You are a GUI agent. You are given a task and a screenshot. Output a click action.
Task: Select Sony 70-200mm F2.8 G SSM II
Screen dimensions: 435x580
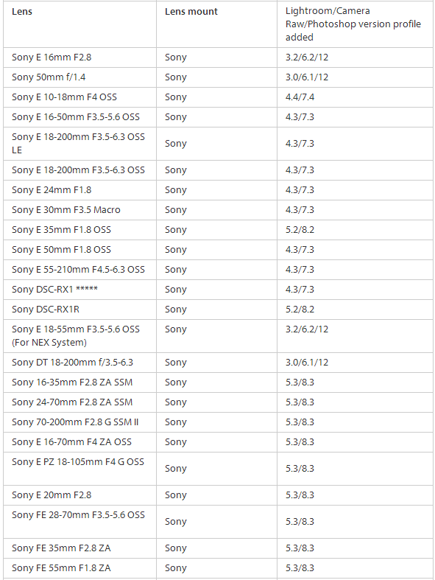(x=75, y=422)
